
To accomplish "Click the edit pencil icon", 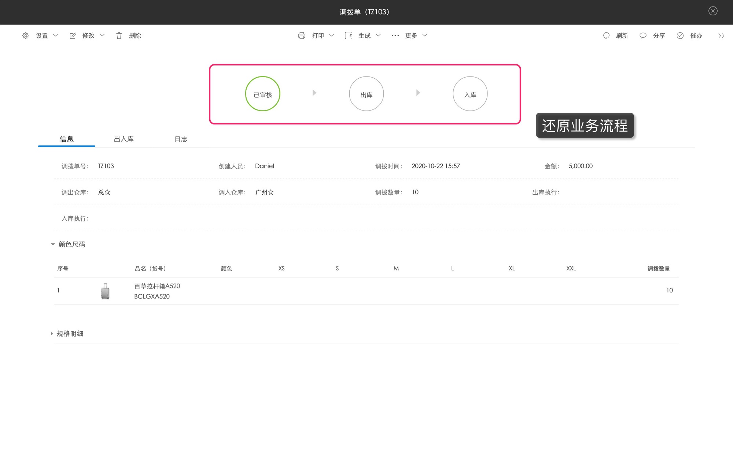I will pyautogui.click(x=73, y=35).
